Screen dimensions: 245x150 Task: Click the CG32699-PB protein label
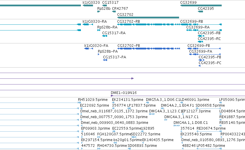pos(199,45)
